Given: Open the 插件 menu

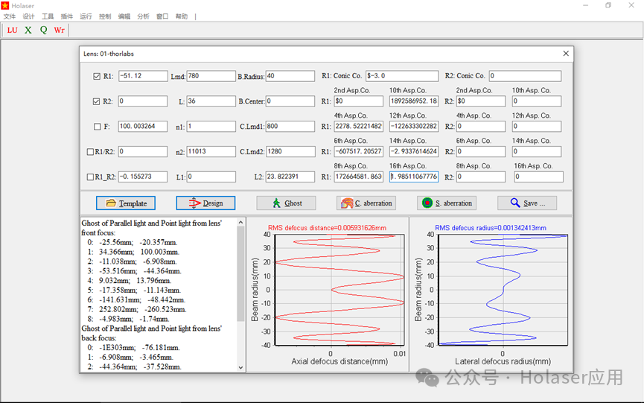Looking at the screenshot, I should (66, 16).
